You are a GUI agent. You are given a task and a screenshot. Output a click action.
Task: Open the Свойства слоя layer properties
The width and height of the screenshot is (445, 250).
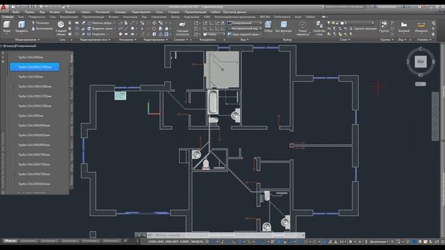tap(319, 28)
